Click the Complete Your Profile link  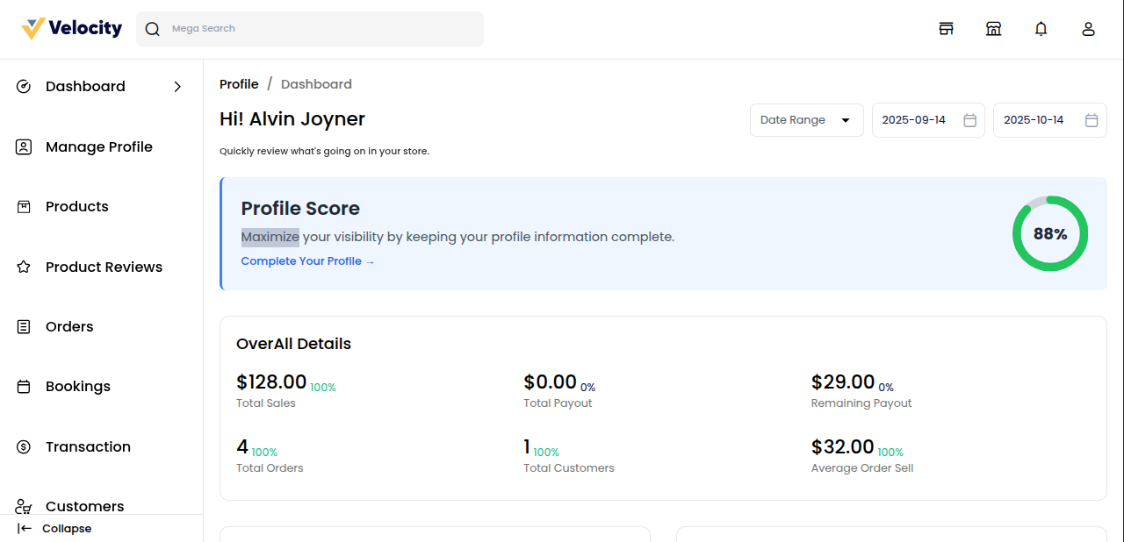307,261
